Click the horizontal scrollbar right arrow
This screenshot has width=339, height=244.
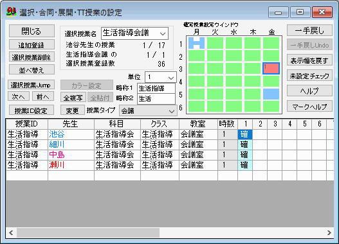click(329, 232)
